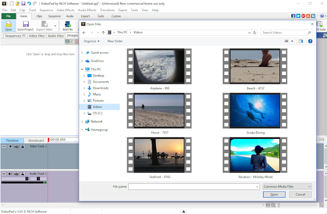Viewport: 327px width, 214px height.
Task: Click Open button in dialog
Action: click(x=274, y=195)
